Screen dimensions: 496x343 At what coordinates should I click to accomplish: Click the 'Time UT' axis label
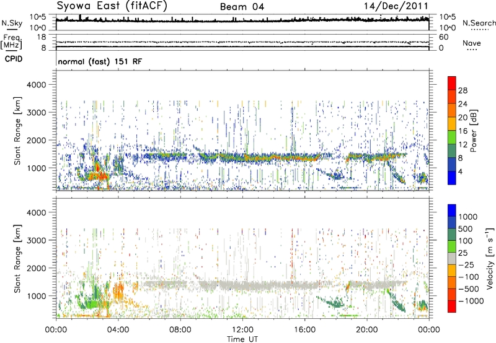click(242, 339)
